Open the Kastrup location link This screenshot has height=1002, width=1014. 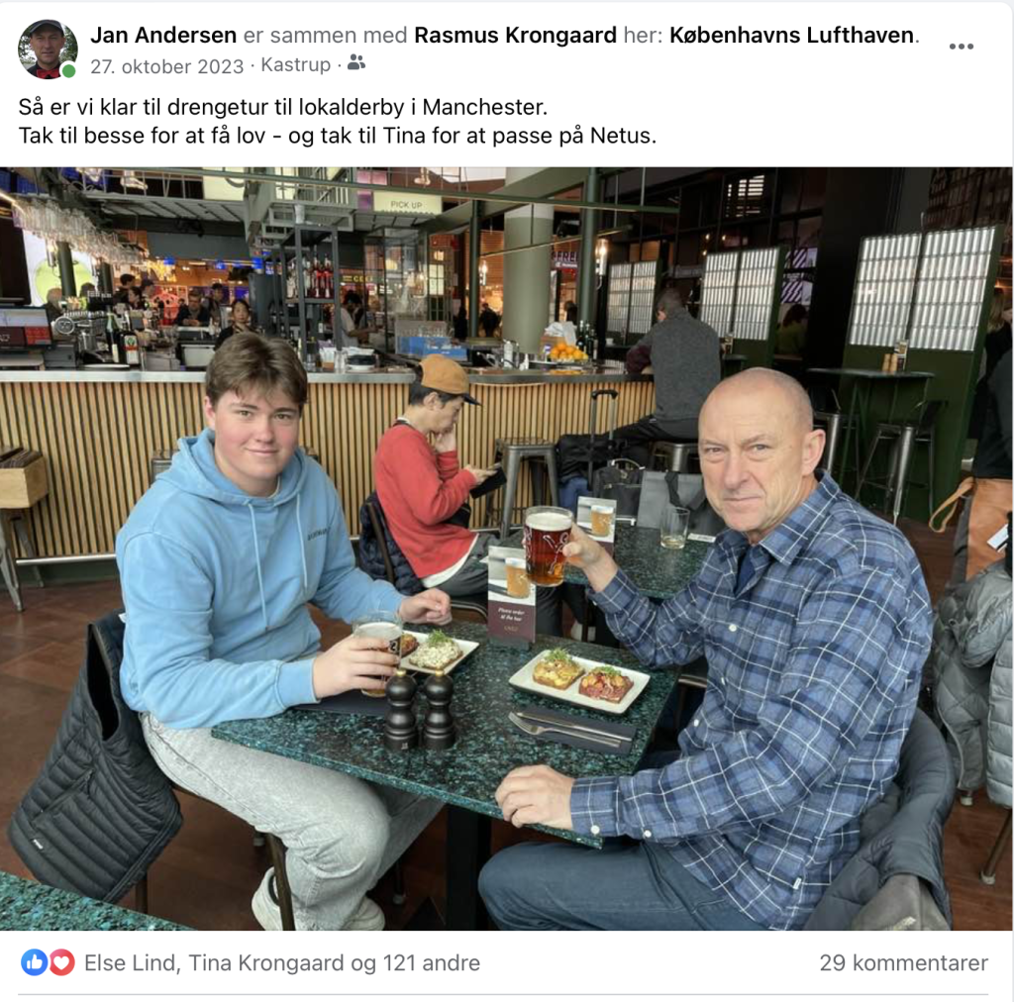[295, 65]
